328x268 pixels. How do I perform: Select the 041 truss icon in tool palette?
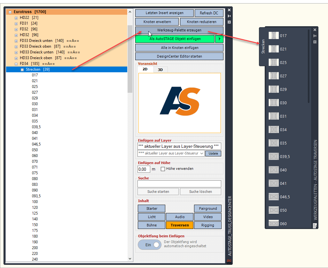pos(274,183)
